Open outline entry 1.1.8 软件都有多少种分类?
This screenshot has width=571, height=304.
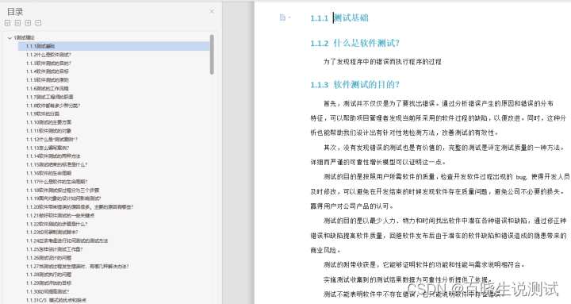53,106
